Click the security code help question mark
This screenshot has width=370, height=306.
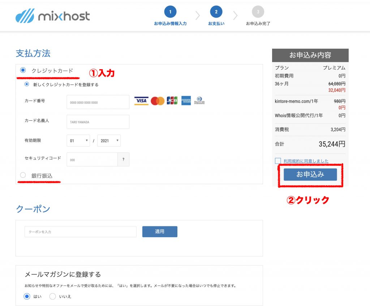(x=123, y=160)
